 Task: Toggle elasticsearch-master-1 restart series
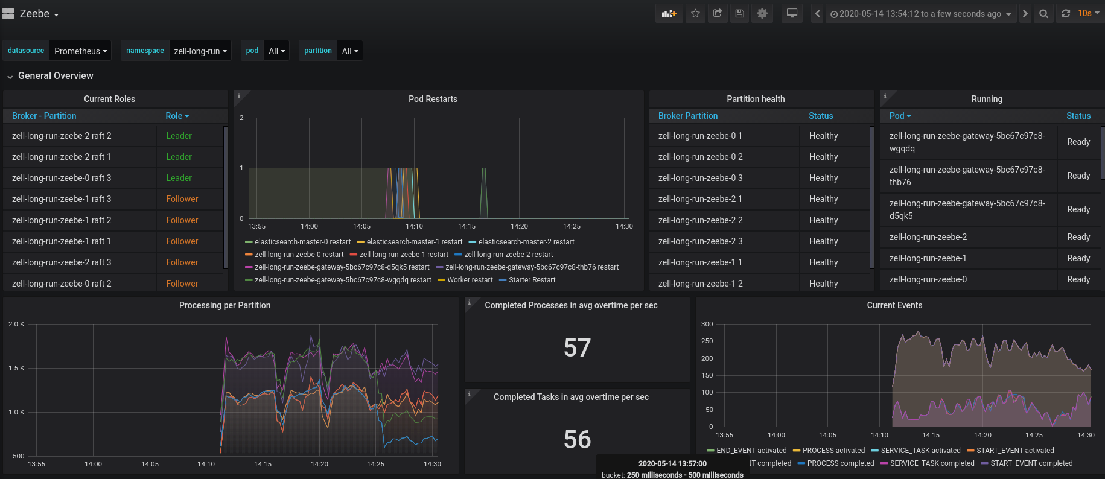click(x=415, y=242)
